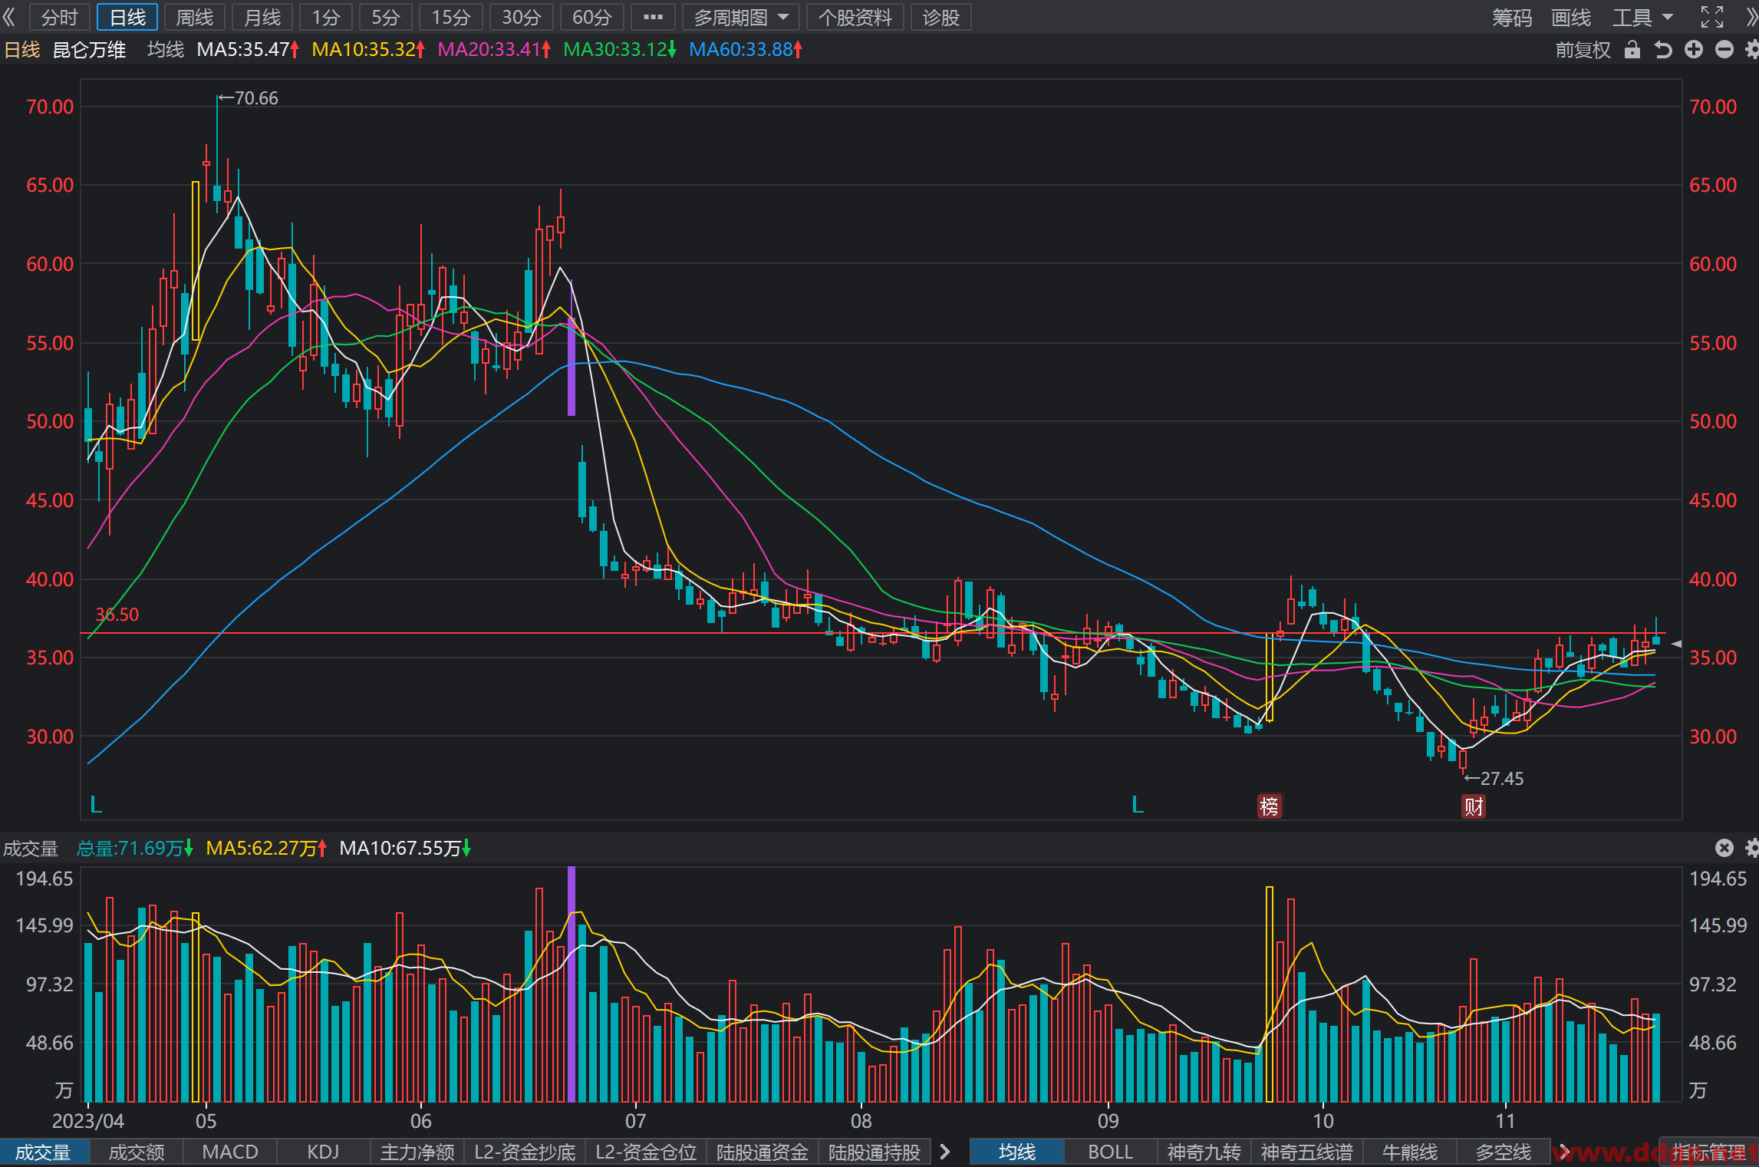Click the red 财 marker on the chart
The width and height of the screenshot is (1759, 1167).
pyautogui.click(x=1474, y=806)
